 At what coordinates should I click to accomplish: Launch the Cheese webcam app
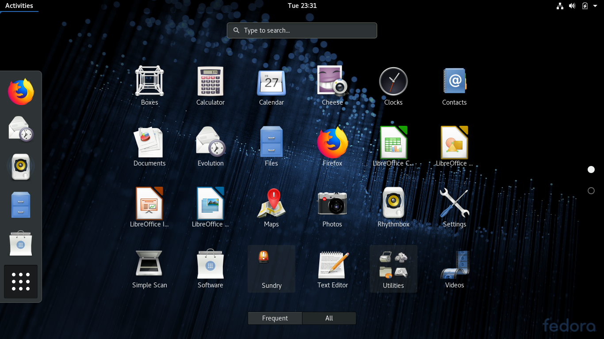click(x=333, y=86)
